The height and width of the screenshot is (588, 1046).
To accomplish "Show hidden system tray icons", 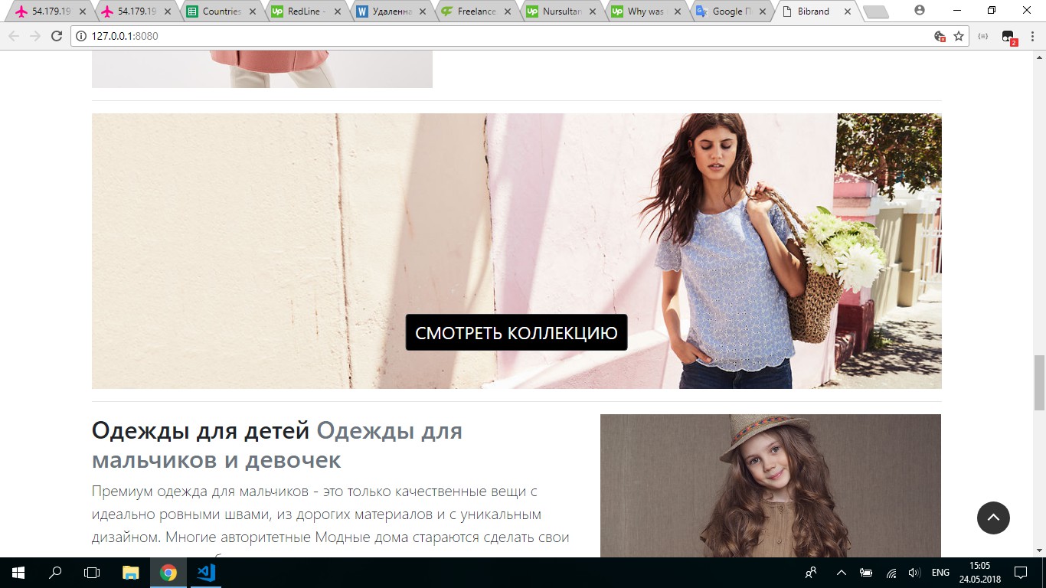I will 842,573.
